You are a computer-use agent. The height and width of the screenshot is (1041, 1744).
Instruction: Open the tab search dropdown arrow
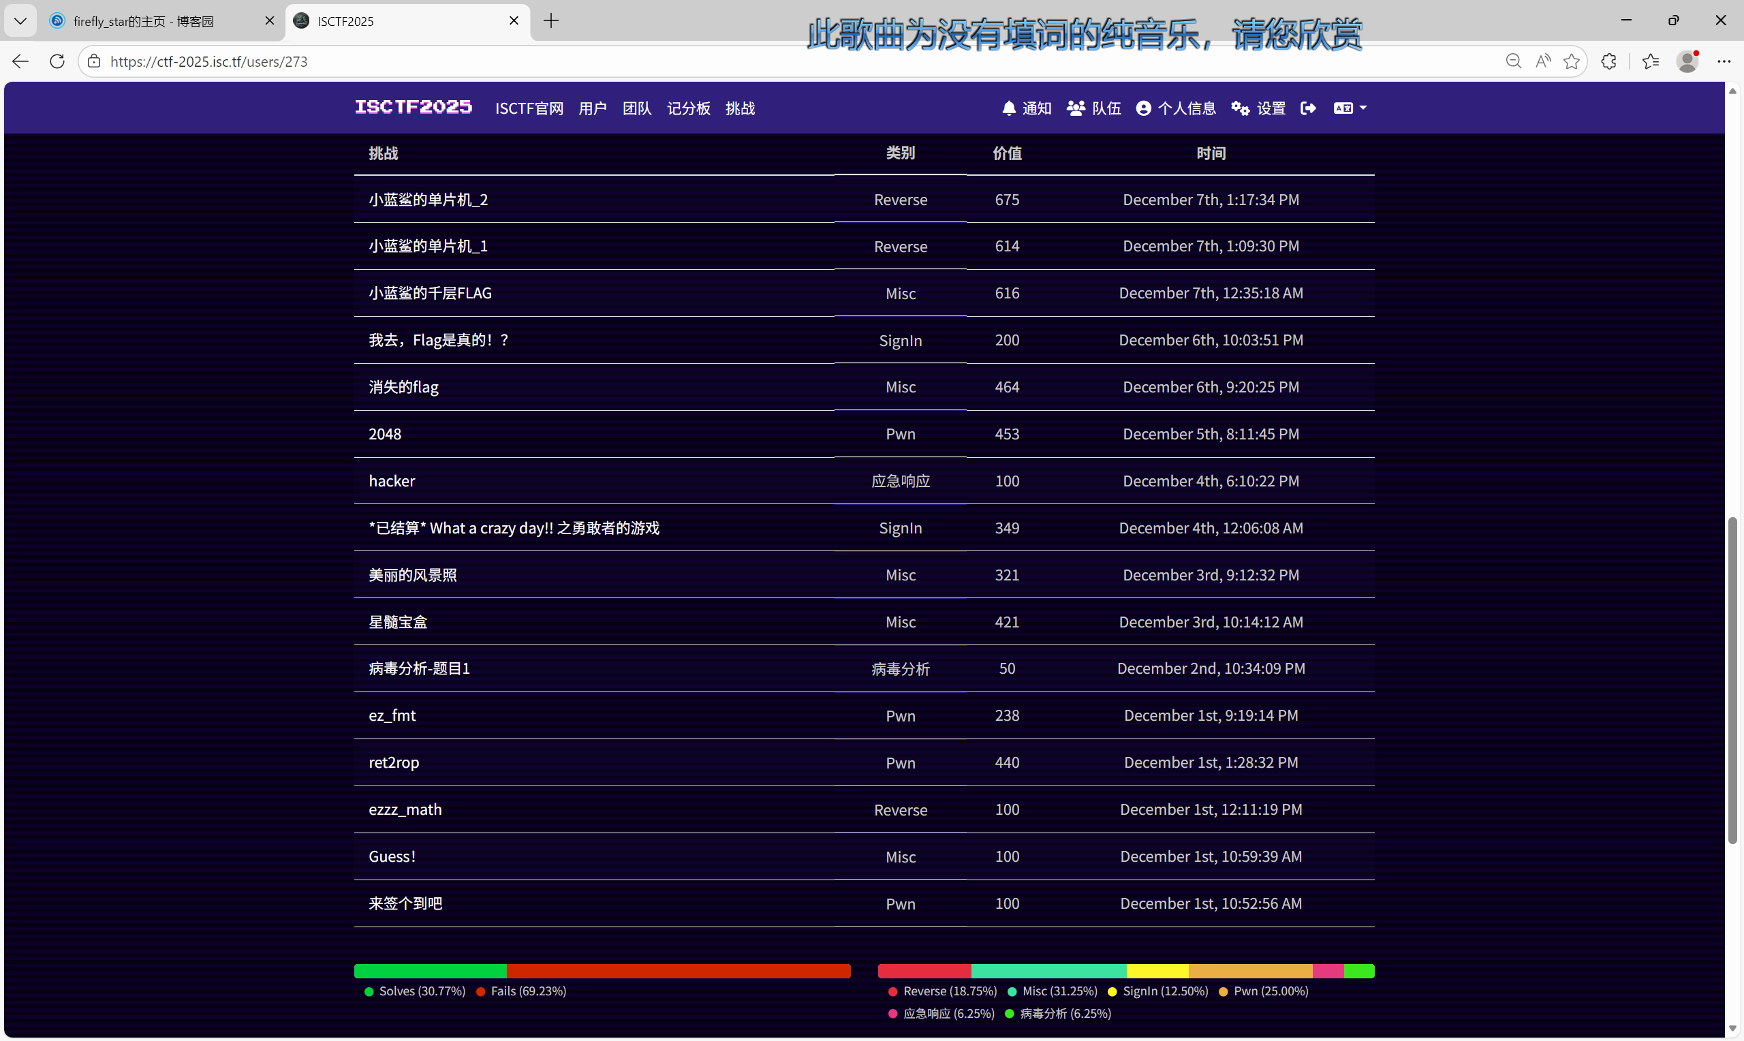click(20, 21)
